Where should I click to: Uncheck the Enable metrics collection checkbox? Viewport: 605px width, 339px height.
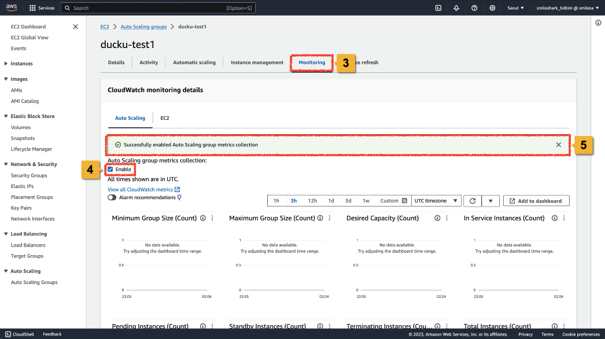pyautogui.click(x=110, y=169)
